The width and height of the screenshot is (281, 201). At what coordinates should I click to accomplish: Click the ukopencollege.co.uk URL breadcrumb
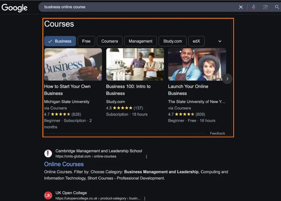[x=98, y=198]
